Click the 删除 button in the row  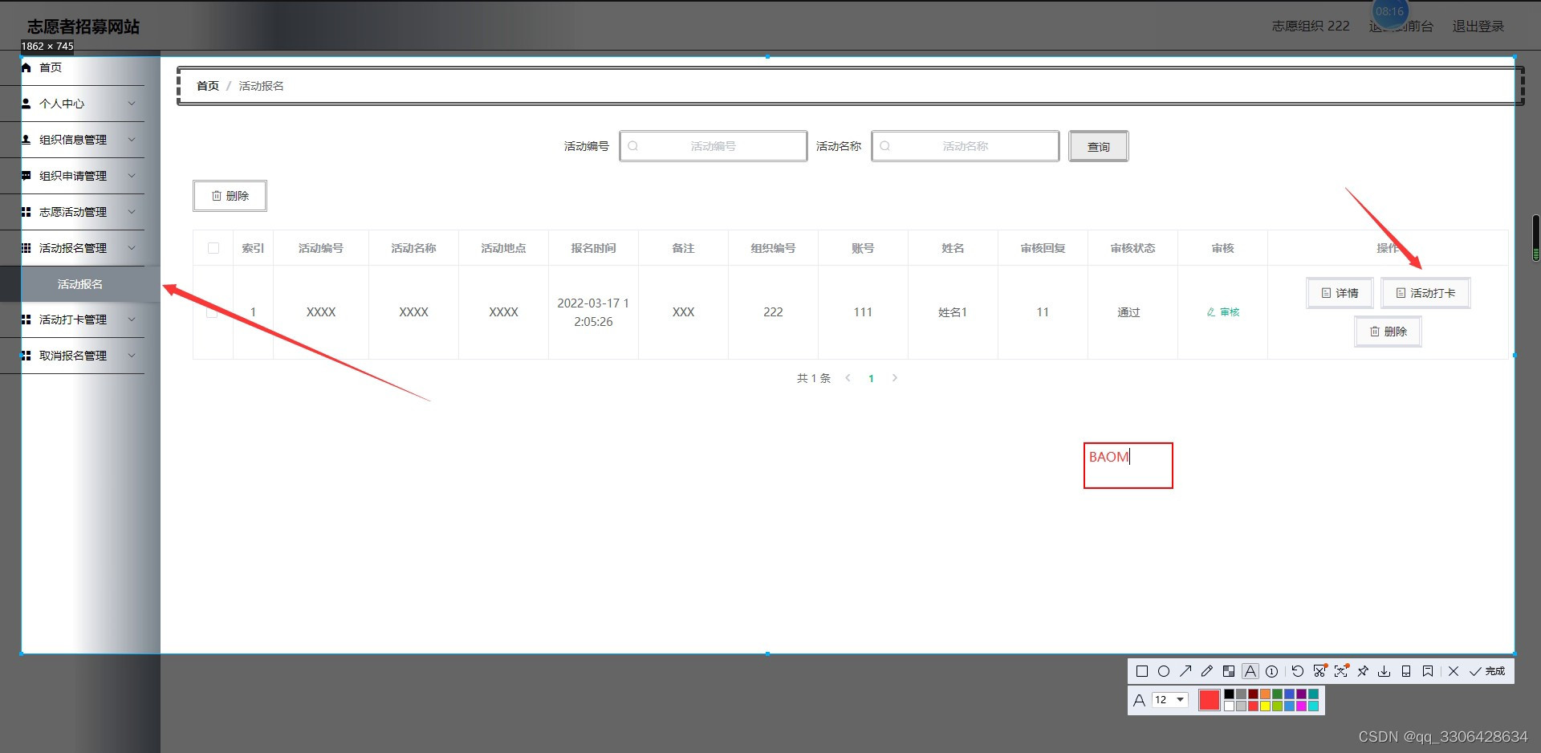[x=1389, y=332]
